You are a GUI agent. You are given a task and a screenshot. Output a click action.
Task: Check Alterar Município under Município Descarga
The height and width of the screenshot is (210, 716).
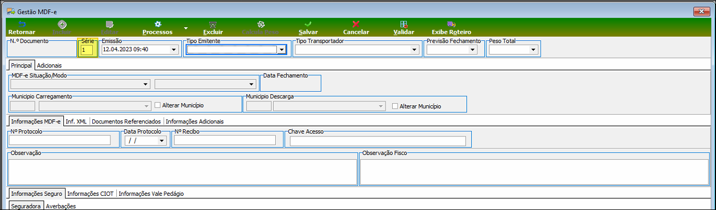pyautogui.click(x=395, y=106)
